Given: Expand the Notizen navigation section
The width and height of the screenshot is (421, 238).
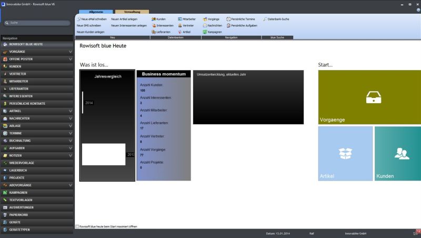Looking at the screenshot, I should [x=71, y=155].
